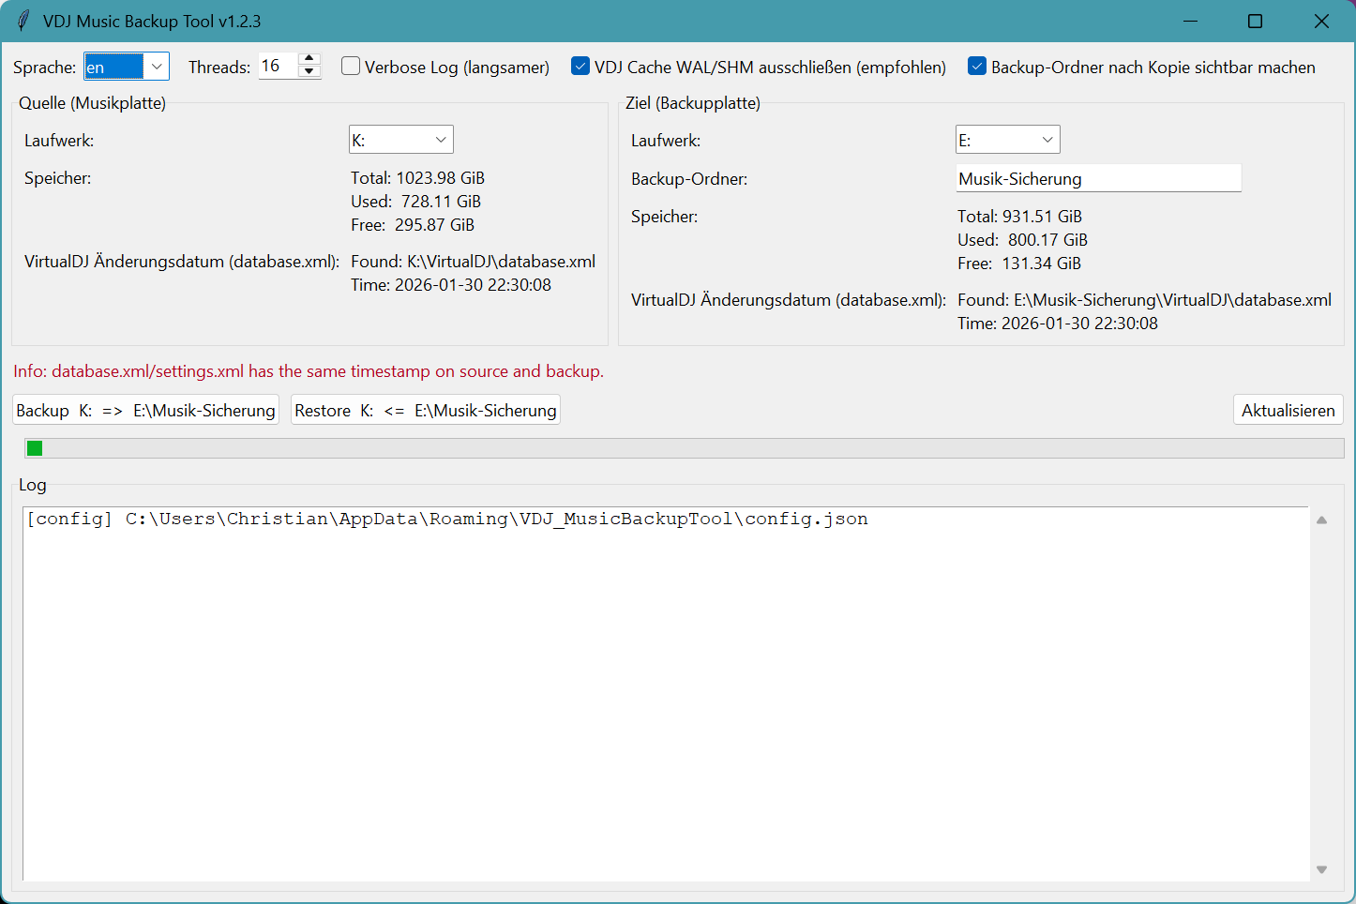Maximize the VDJ Music Backup Tool window
The image size is (1356, 904).
point(1255,21)
